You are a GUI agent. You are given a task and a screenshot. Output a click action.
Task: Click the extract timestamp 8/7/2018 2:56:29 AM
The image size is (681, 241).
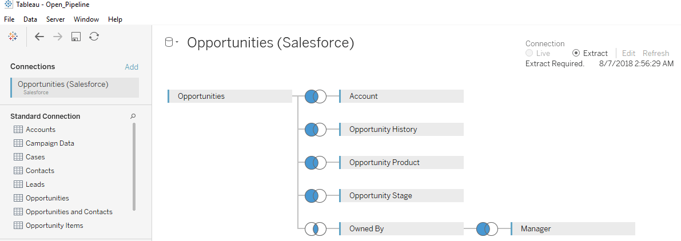(x=636, y=64)
